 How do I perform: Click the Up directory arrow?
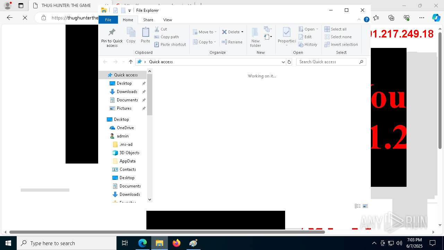[x=130, y=62]
